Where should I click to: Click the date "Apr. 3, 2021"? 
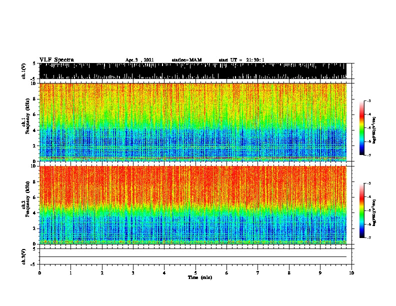click(x=139, y=60)
